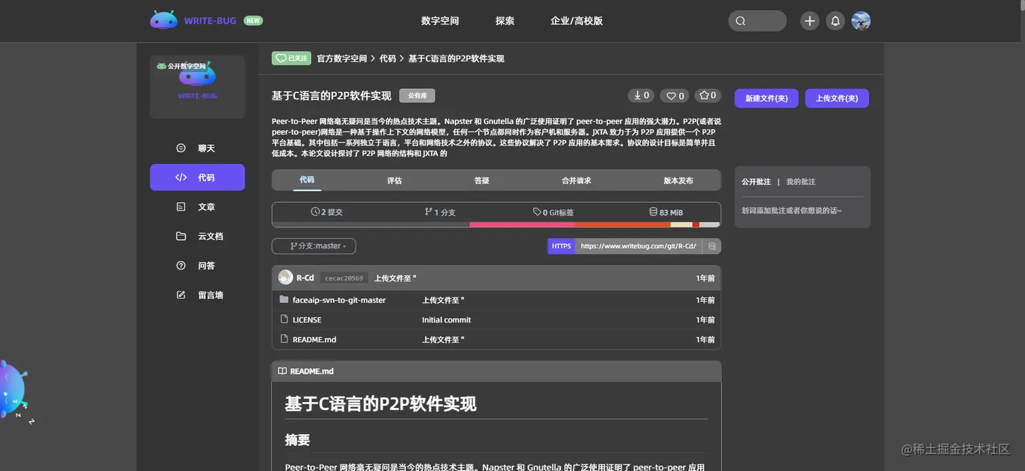Toggle off the 已关注 follow status

291,58
